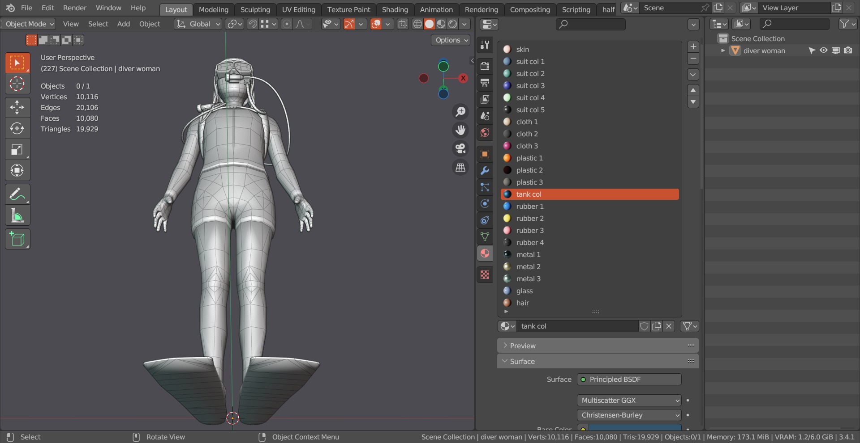Image resolution: width=860 pixels, height=443 pixels.
Task: Switch to material preview shading
Action: pyautogui.click(x=441, y=24)
